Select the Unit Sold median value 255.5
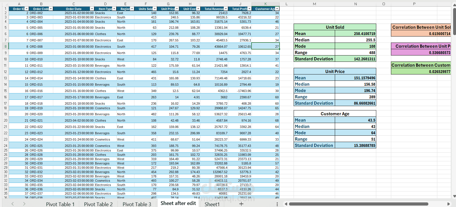 (356, 40)
